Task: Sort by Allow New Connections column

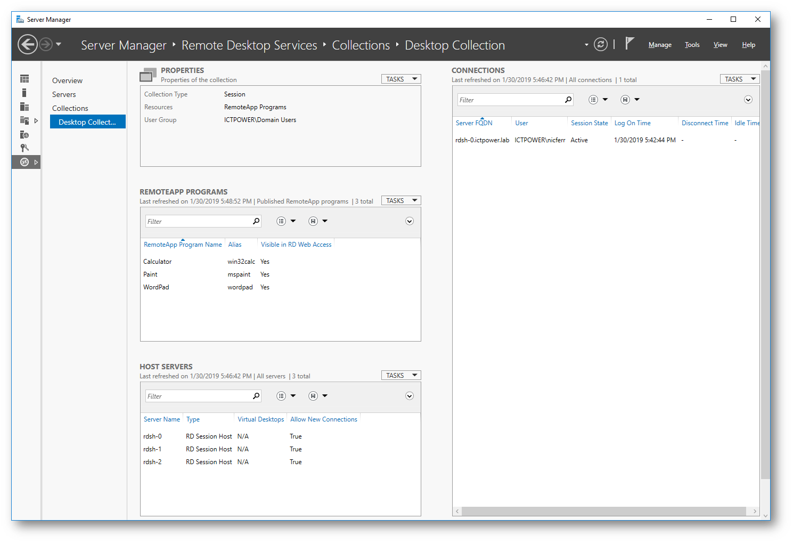Action: [x=324, y=419]
